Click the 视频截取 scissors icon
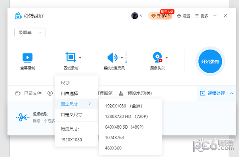239x157 pixels. [23, 117]
